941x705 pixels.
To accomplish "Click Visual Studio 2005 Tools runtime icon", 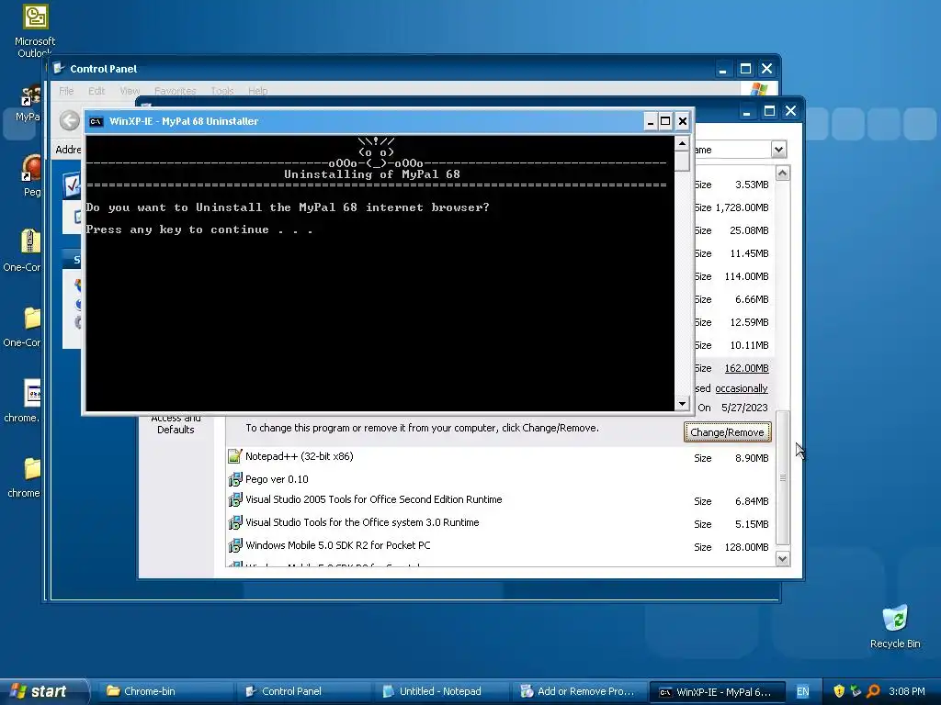I will (x=234, y=500).
